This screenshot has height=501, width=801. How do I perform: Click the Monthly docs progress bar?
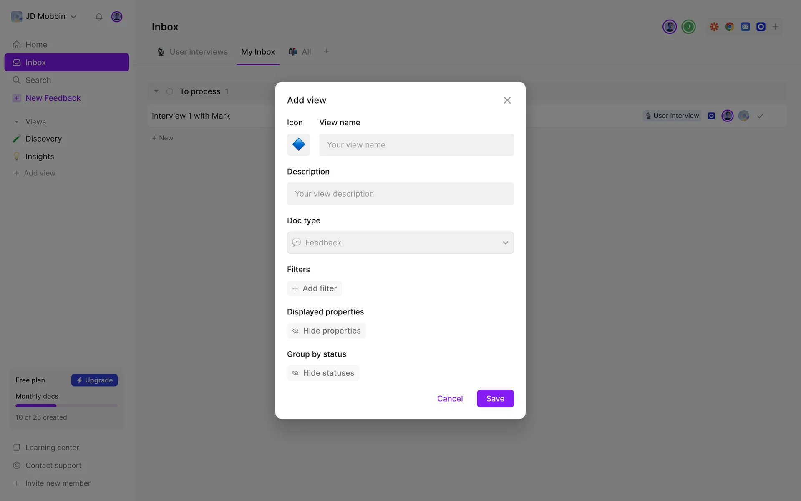[66, 406]
